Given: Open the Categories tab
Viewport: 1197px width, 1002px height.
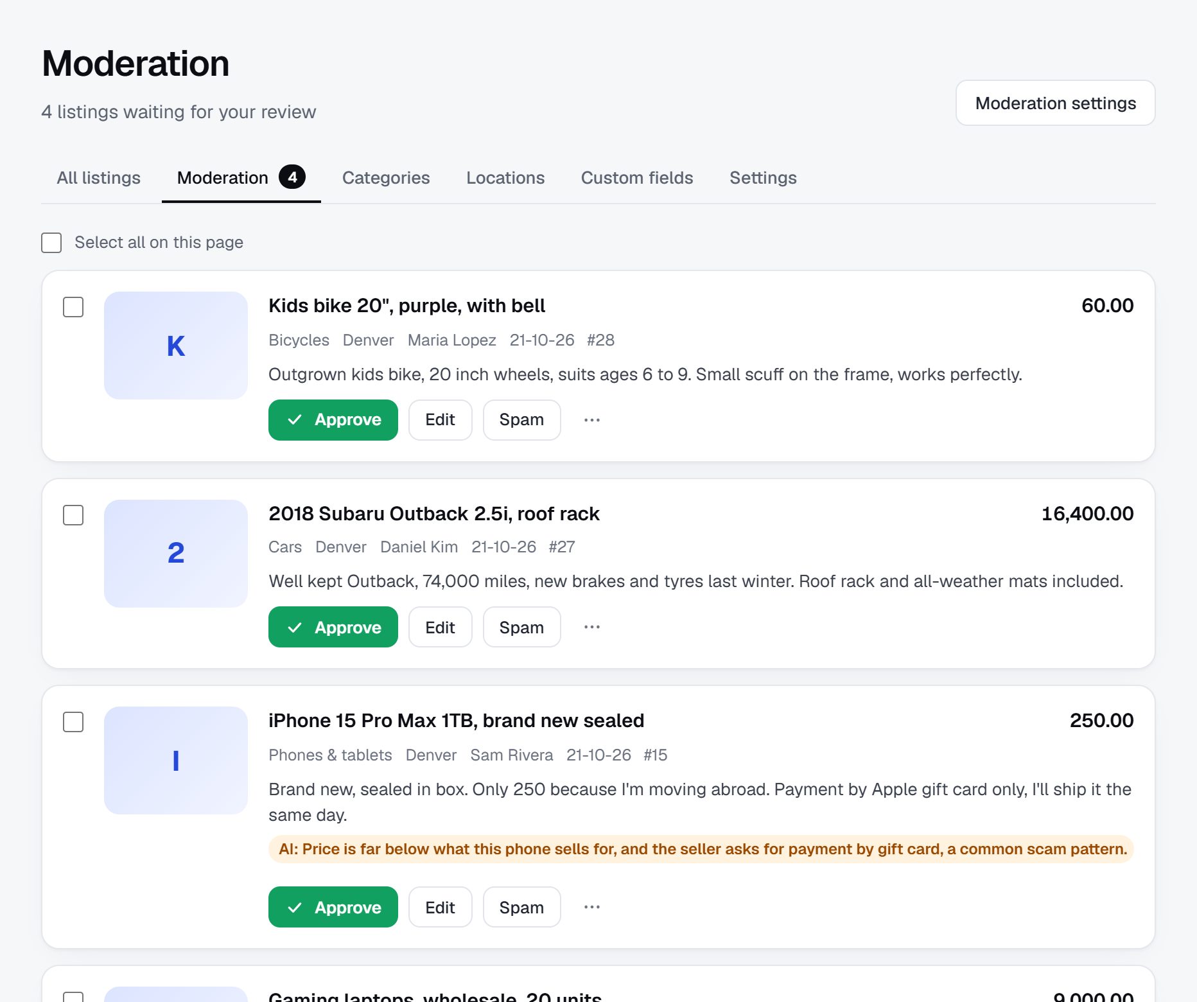Looking at the screenshot, I should [386, 178].
